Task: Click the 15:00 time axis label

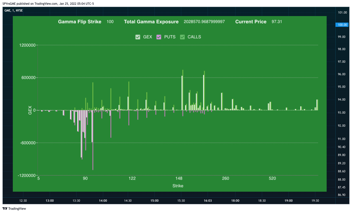Action: pyautogui.click(x=154, y=201)
